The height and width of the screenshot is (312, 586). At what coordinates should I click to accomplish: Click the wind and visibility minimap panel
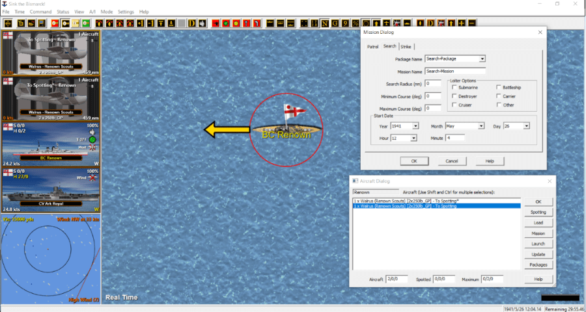coord(51,259)
